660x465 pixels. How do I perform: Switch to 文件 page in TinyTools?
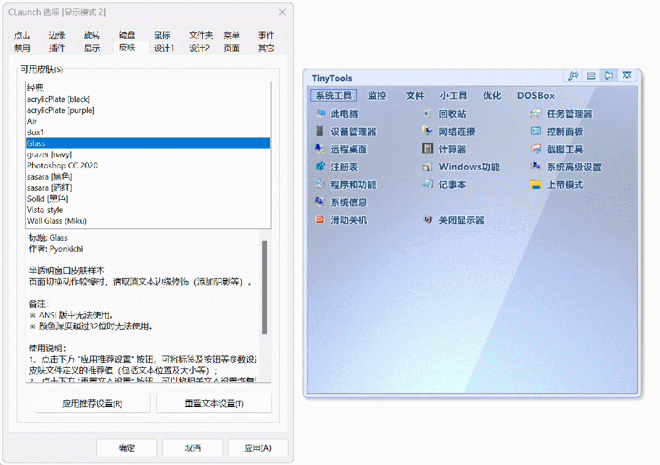tap(415, 95)
